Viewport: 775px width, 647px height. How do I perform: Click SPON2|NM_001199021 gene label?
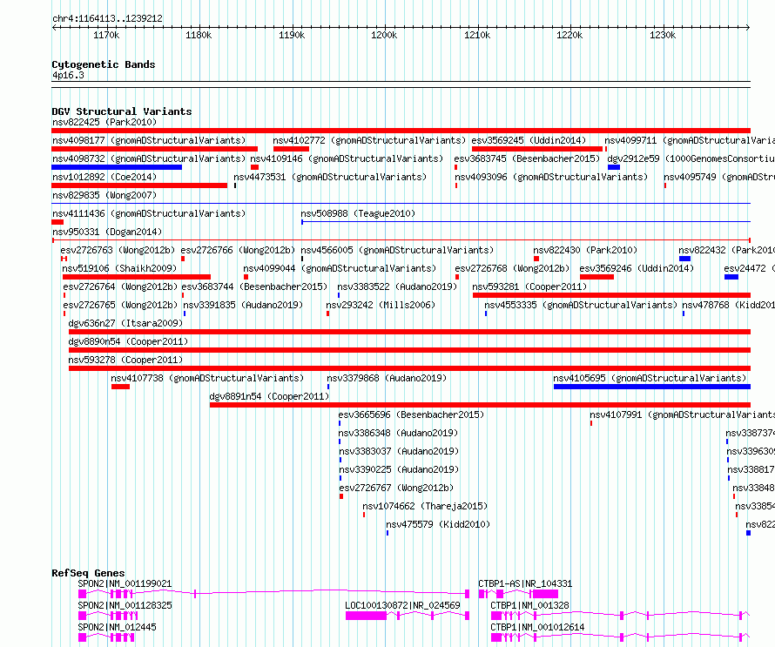[125, 583]
